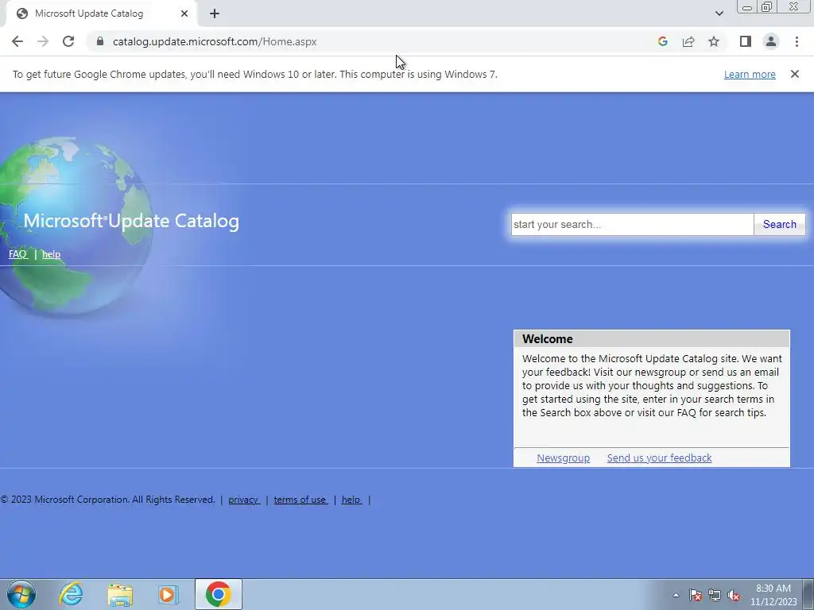This screenshot has width=814, height=610.
Task: Share this page using the share icon
Action: [688, 41]
